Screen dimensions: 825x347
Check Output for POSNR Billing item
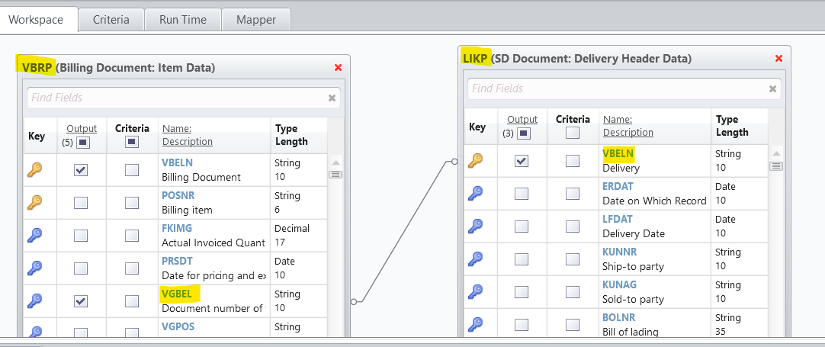(81, 203)
